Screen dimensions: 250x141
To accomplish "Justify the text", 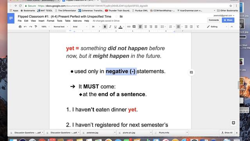I will tap(156, 27).
